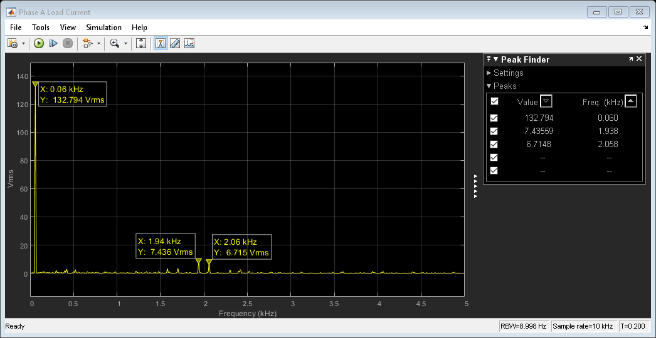Viewport: 656px width, 338px height.
Task: Click the Sample rate=10 kHz status entry
Action: click(583, 326)
